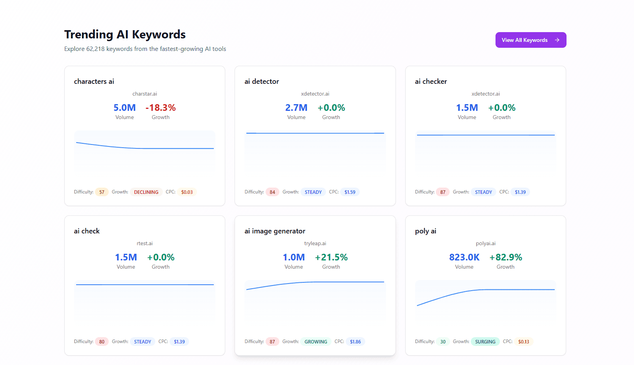Screen dimensions: 634x365
Task: Open the characters ai keyword card title
Action: point(94,81)
